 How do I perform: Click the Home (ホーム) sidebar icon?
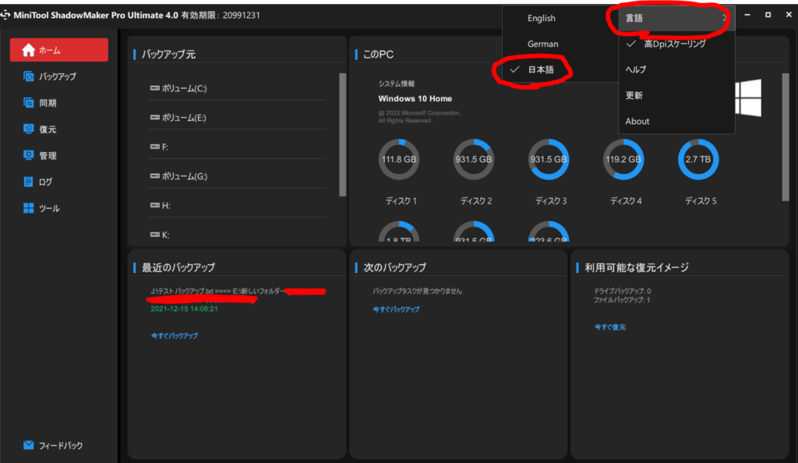pos(29,50)
